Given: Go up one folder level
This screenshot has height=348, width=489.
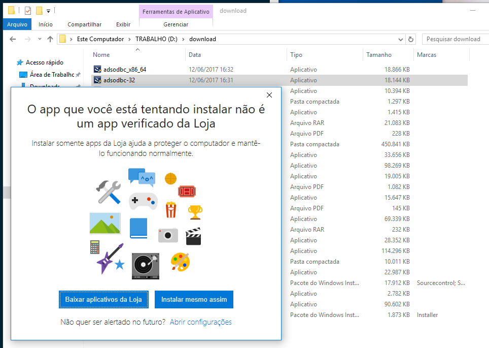Looking at the screenshot, I should (50, 39).
